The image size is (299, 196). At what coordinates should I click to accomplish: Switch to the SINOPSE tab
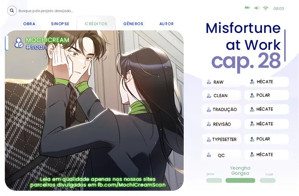pos(60,24)
